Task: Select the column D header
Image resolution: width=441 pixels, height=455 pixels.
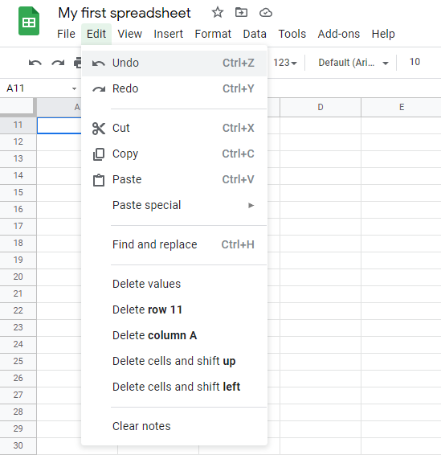Action: coord(320,108)
